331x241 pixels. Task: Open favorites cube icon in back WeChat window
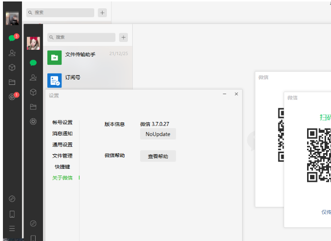click(x=12, y=67)
